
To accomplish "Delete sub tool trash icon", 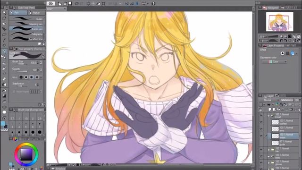I will click(x=43, y=44).
